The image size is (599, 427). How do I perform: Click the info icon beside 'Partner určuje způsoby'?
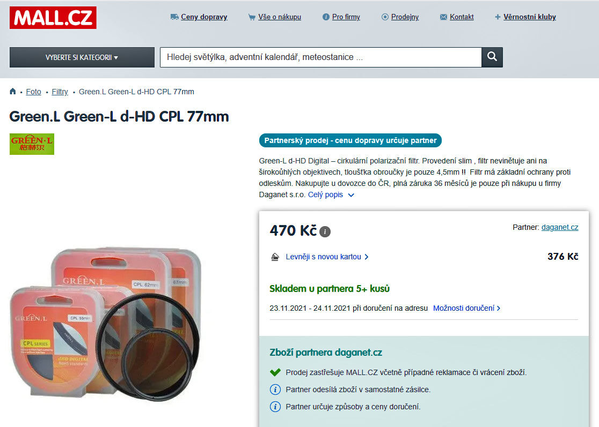[x=275, y=407]
